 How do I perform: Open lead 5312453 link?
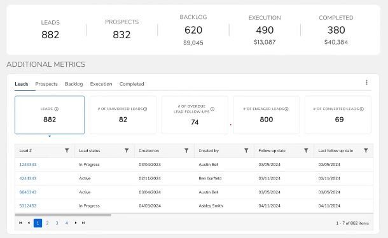(28, 206)
